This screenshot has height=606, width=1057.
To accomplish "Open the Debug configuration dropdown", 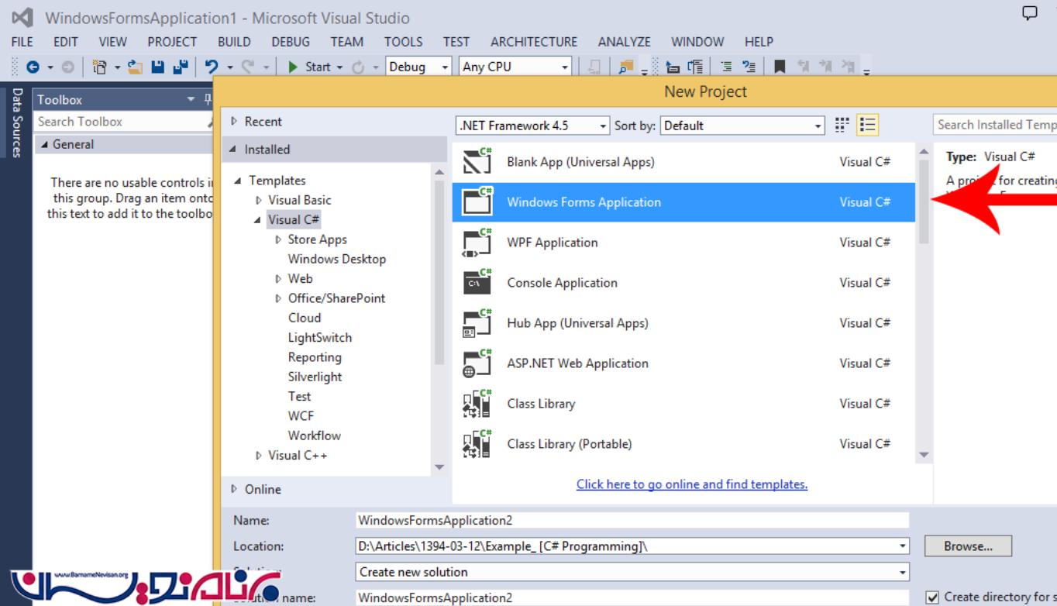I will (x=418, y=67).
